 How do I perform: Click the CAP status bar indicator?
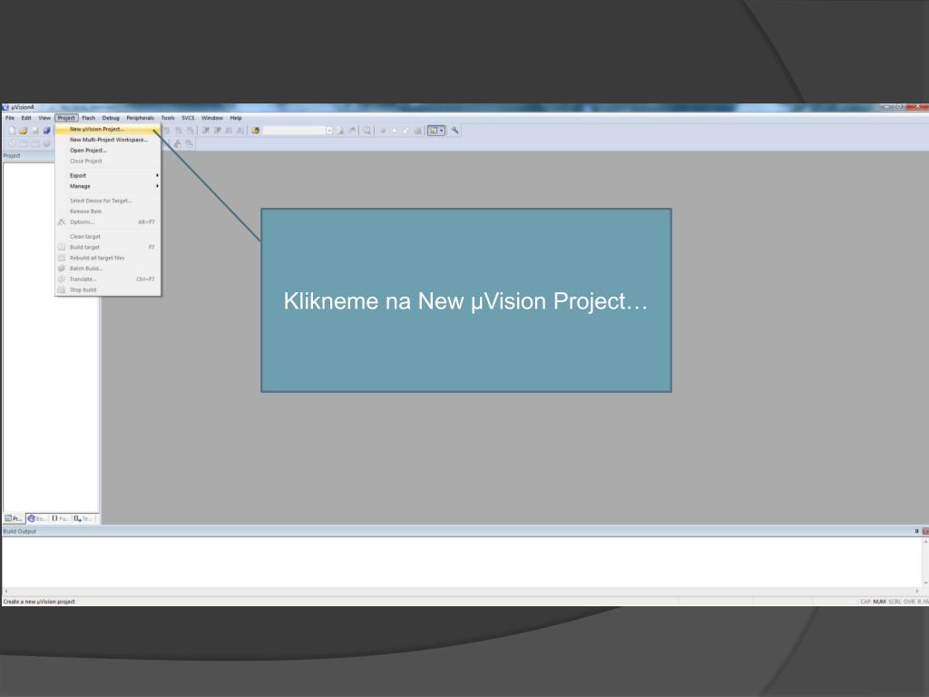coord(865,602)
